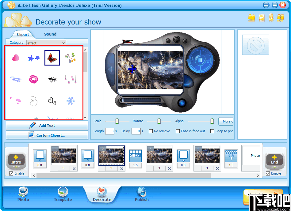
Task: Enable the No remove option
Action: [x=150, y=131]
